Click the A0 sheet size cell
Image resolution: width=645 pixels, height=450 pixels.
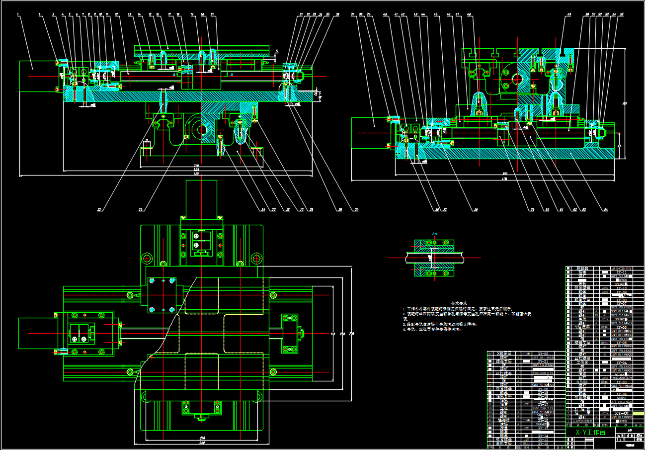click(x=630, y=431)
